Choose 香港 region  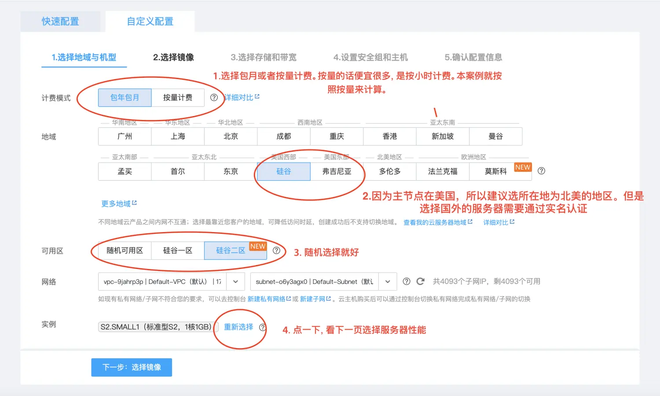pyautogui.click(x=390, y=136)
